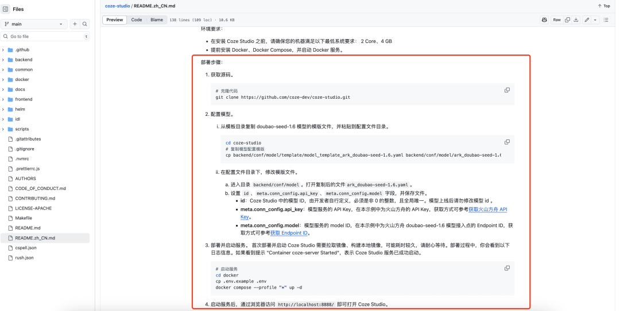
Task: Open rush.json file
Action: coord(24,258)
